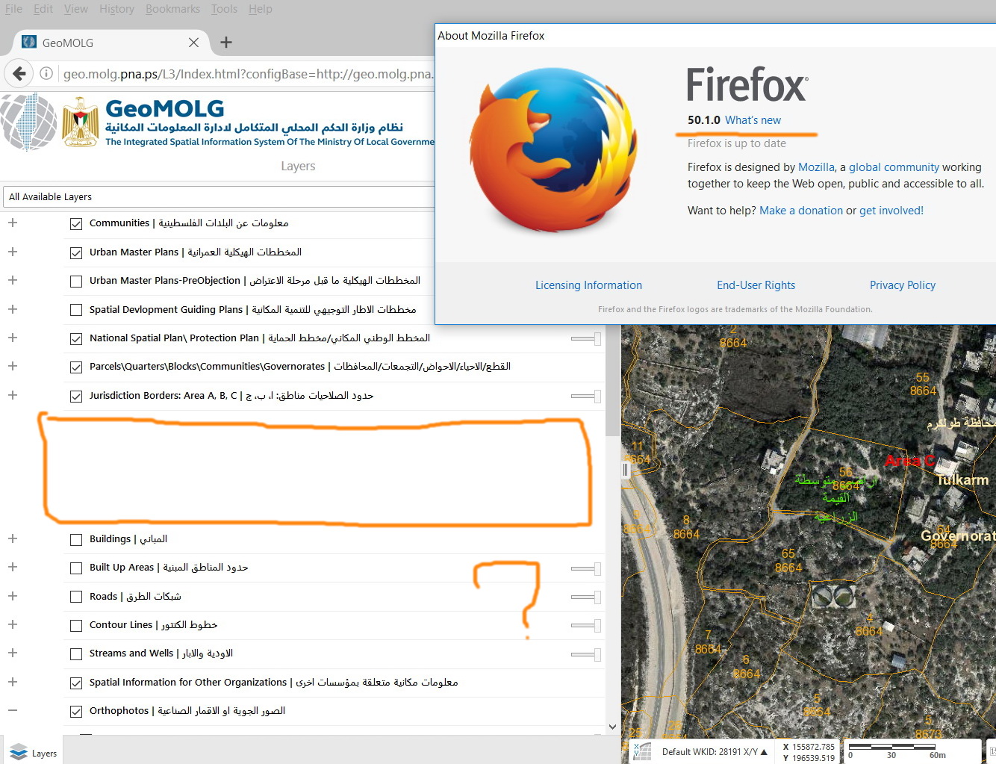
Task: Open the Help menu
Action: (261, 9)
